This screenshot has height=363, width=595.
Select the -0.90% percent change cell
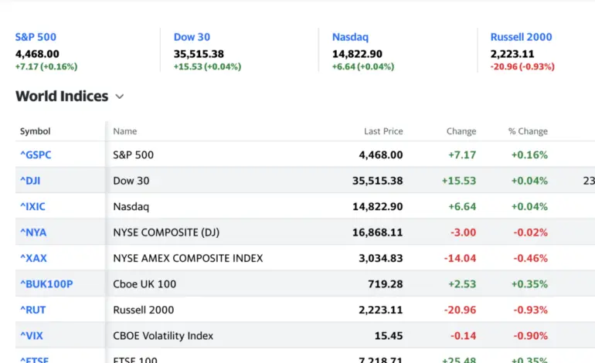click(x=531, y=336)
